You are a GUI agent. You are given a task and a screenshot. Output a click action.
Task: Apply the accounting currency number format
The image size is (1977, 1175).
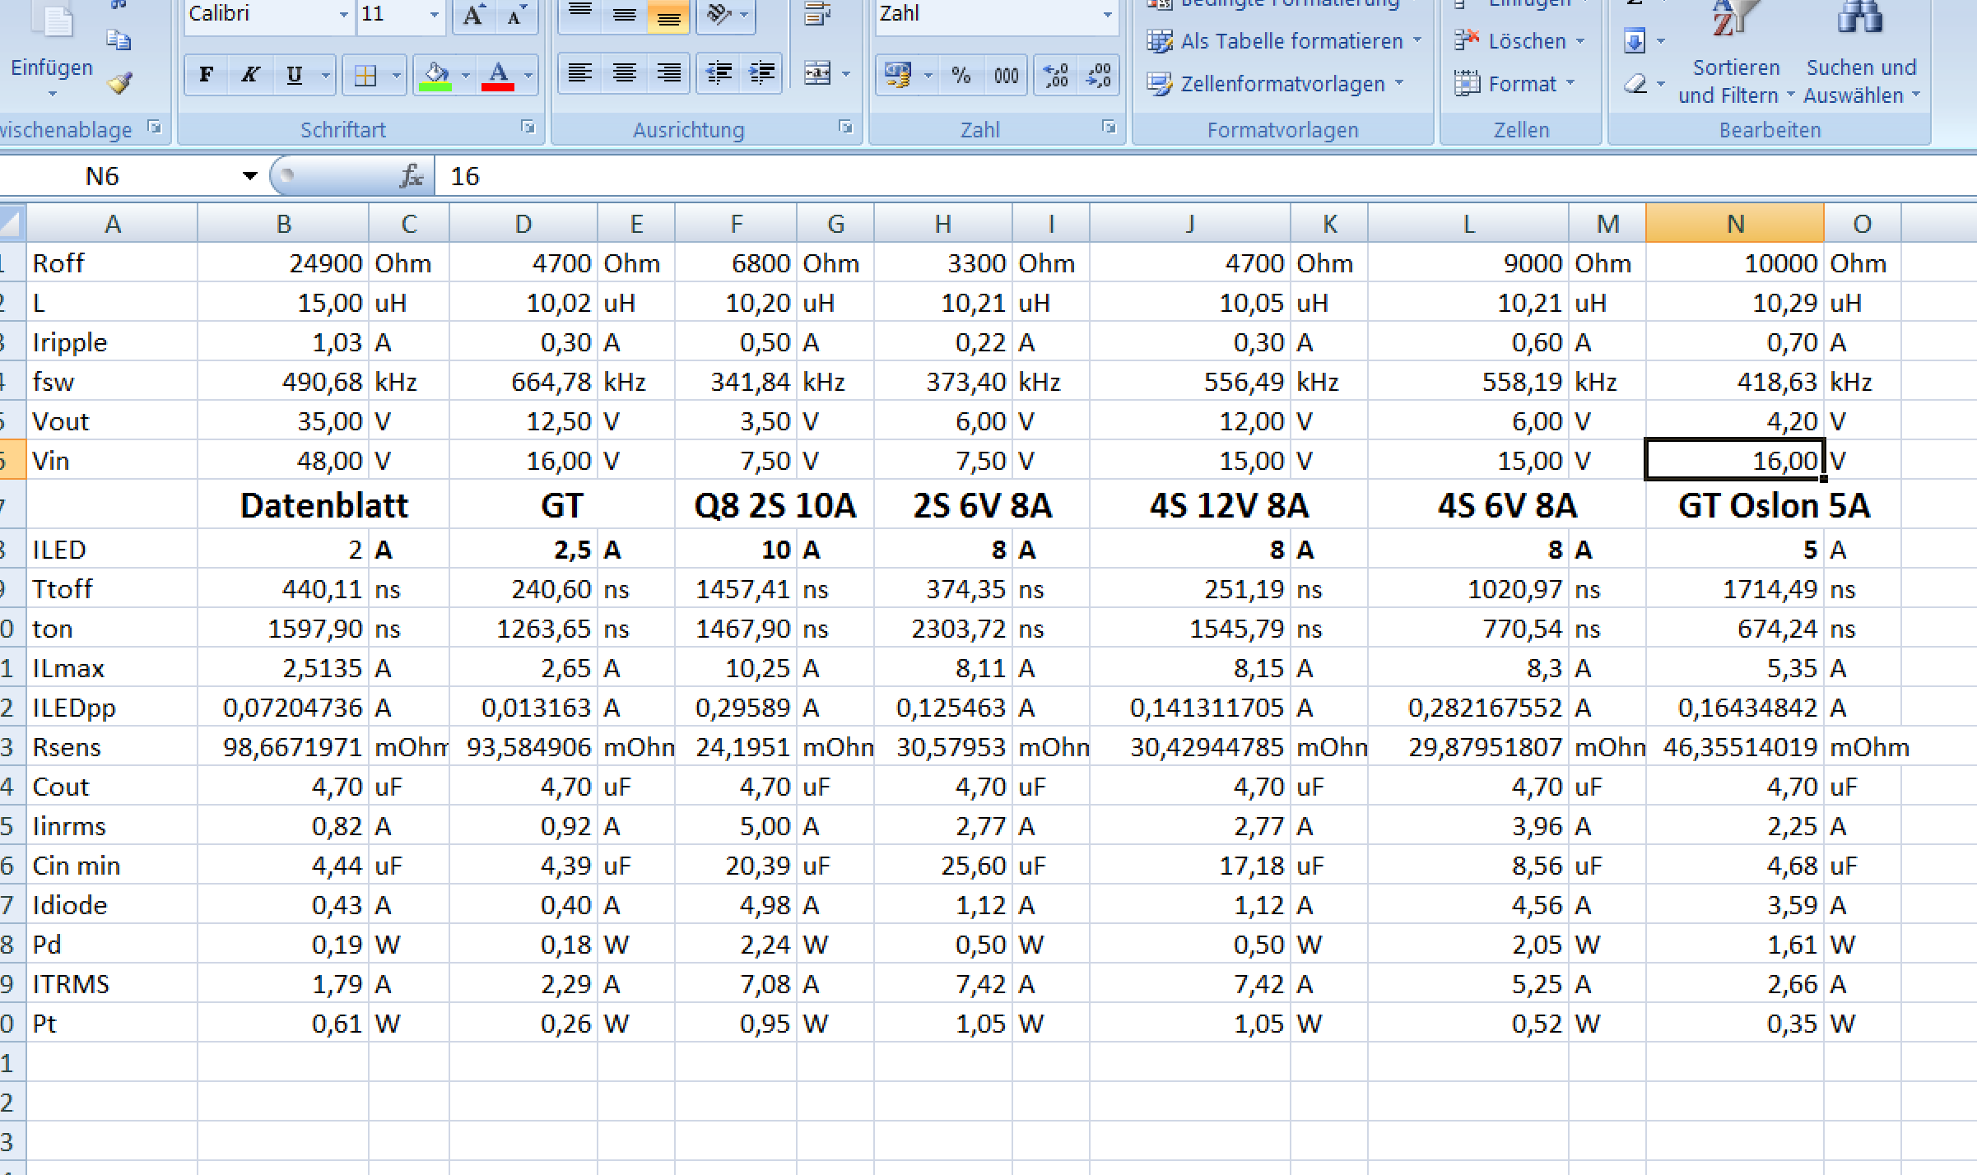(x=898, y=76)
